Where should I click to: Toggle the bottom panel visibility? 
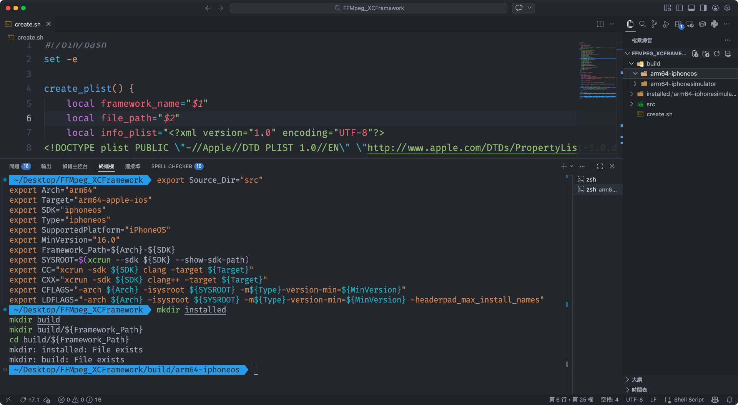[691, 8]
